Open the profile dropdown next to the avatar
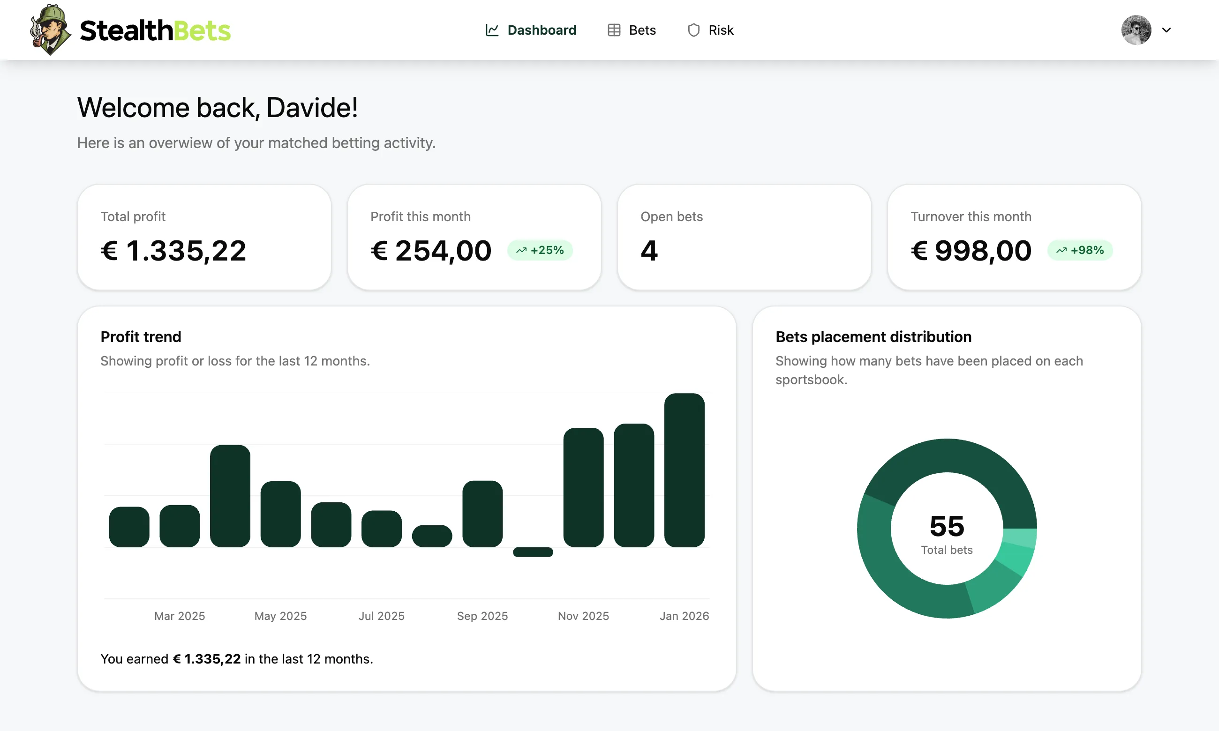This screenshot has width=1219, height=731. (1167, 30)
